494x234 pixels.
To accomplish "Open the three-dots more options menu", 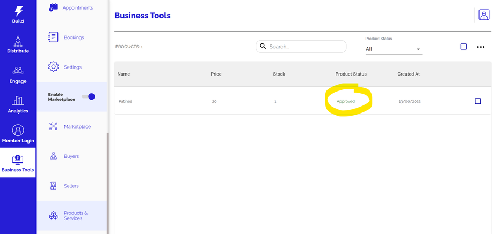I will pyautogui.click(x=481, y=47).
